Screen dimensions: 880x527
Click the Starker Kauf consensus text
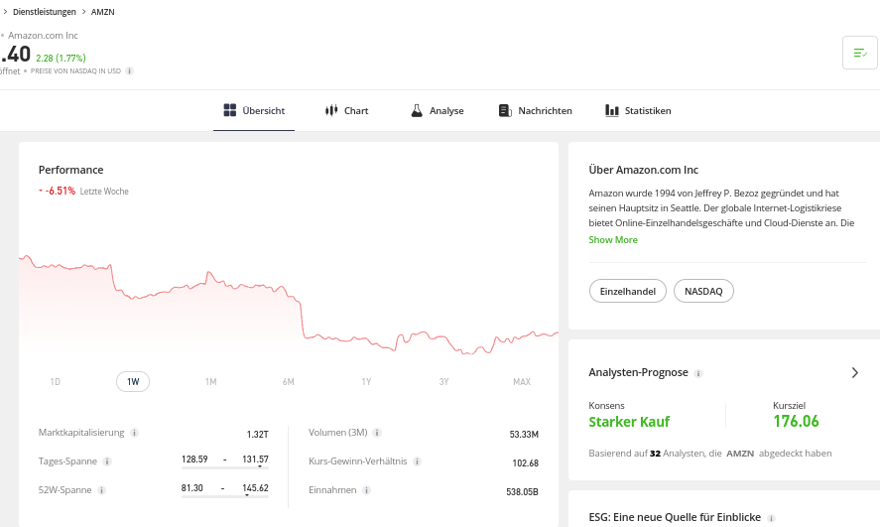(629, 422)
